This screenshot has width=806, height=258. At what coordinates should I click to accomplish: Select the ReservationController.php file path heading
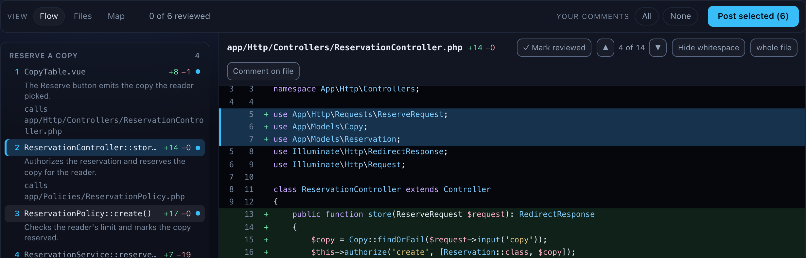pyautogui.click(x=344, y=48)
